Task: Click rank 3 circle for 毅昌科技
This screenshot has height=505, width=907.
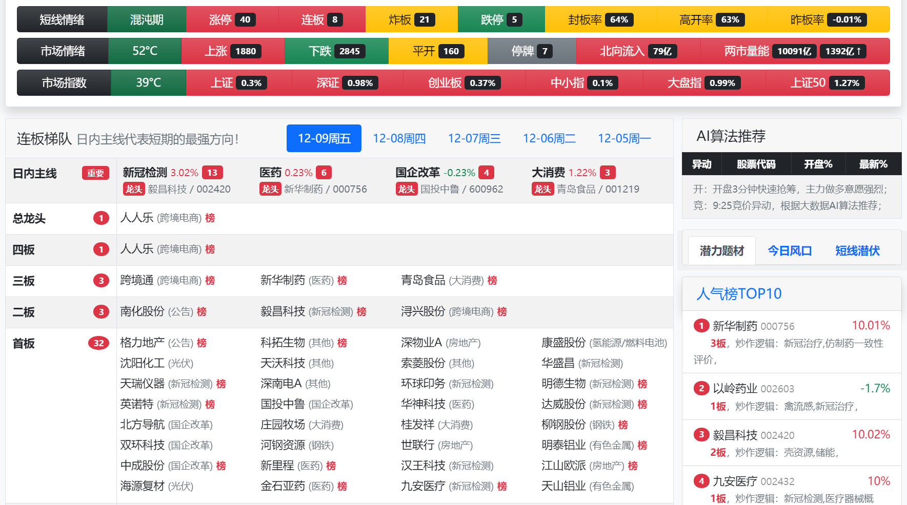Action: (x=701, y=435)
